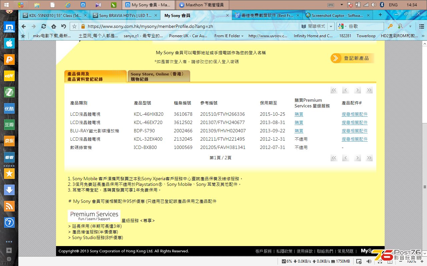This screenshot has width=427, height=266.
Task: Open the privacy policy footer link
Action: [284, 251]
